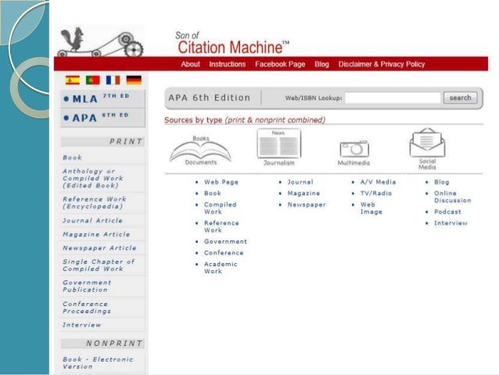Choose Government Publication sidebar link
The image size is (499, 375).
coord(87,286)
